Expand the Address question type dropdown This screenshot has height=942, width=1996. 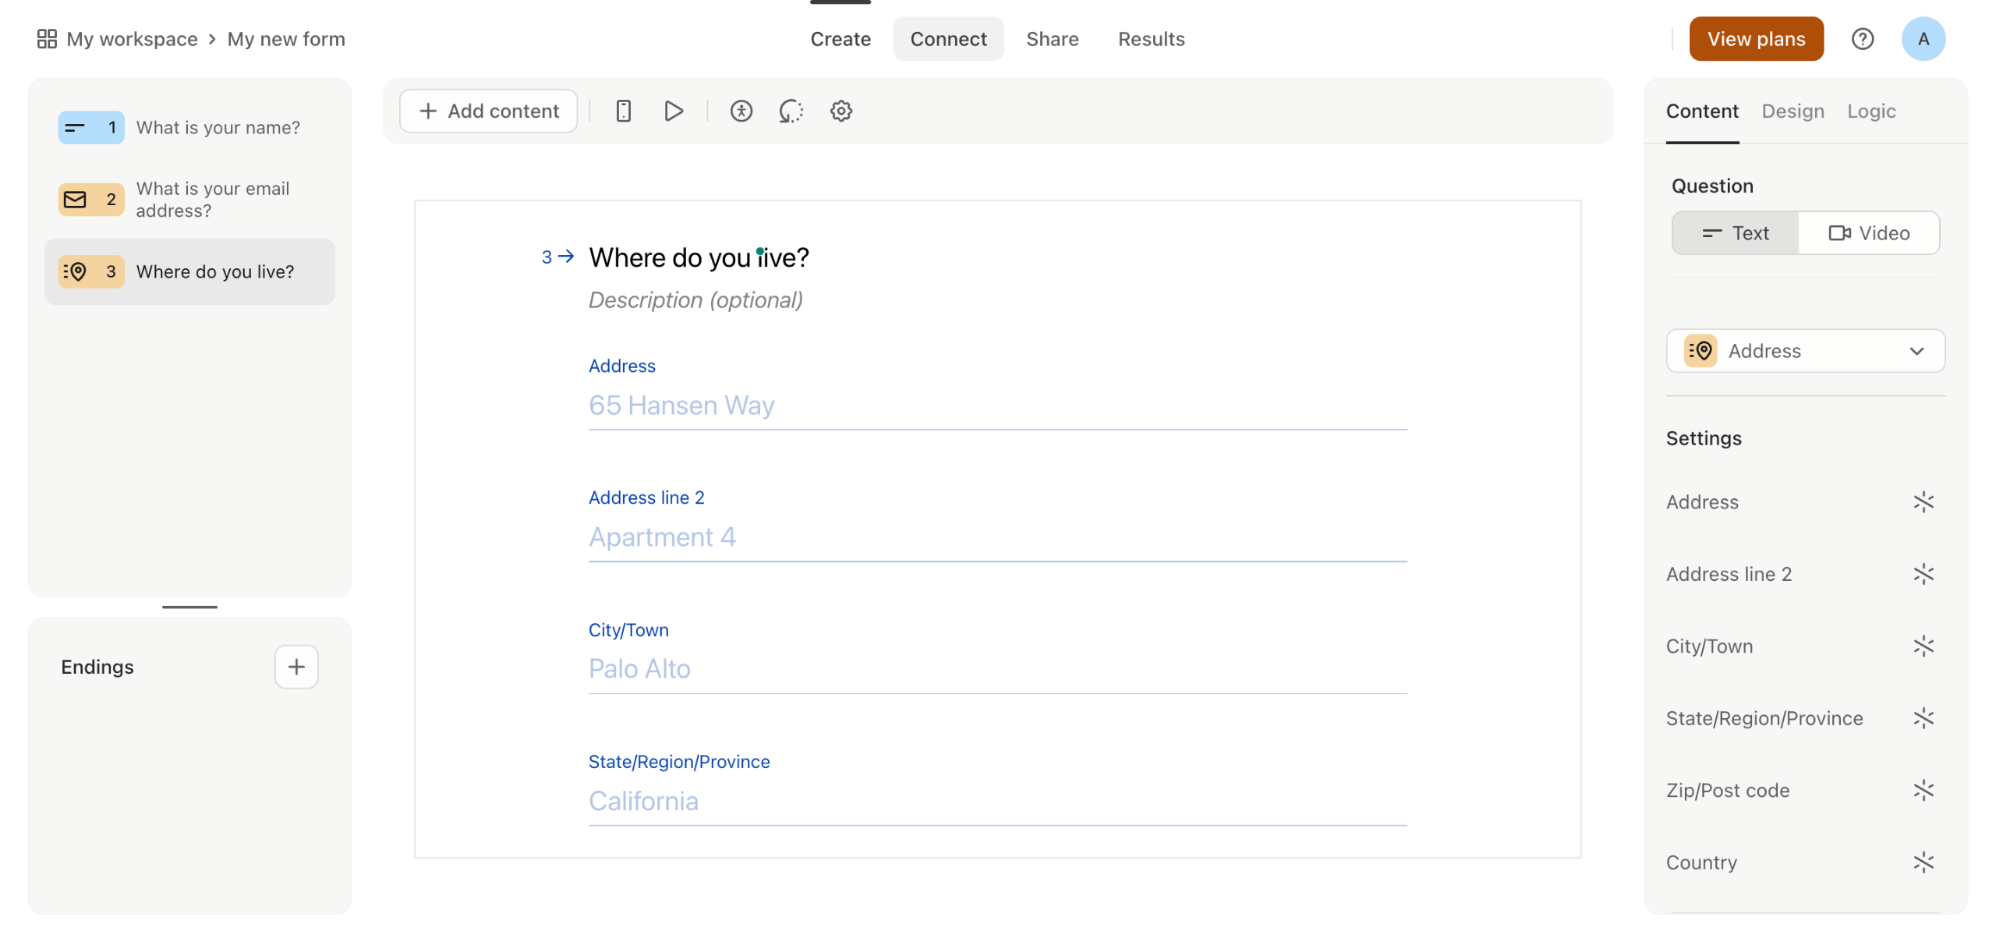click(1805, 351)
